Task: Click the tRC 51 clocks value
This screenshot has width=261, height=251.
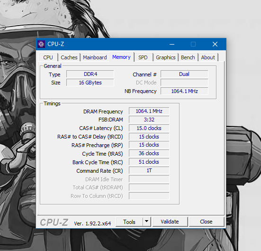Action: (x=149, y=162)
